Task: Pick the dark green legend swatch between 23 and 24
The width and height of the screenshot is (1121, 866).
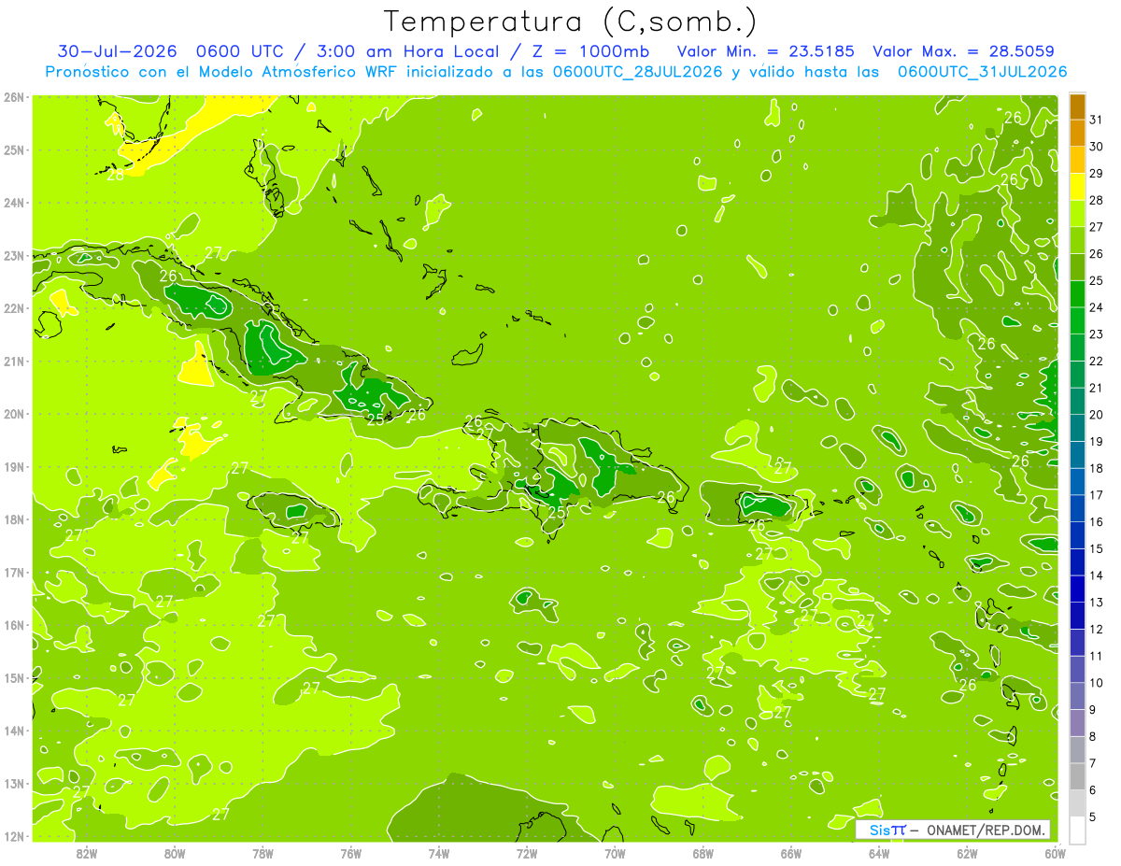Action: click(1077, 320)
